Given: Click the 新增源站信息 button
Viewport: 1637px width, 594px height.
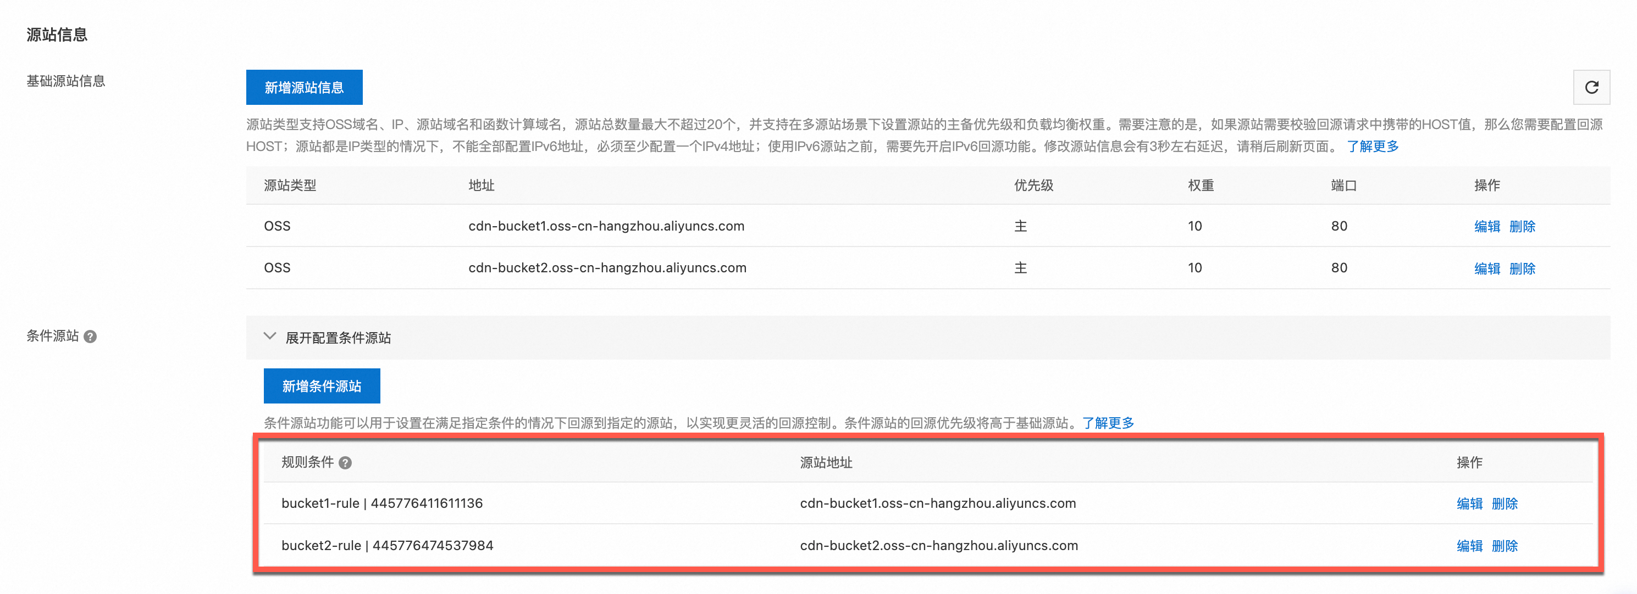Looking at the screenshot, I should [x=304, y=88].
